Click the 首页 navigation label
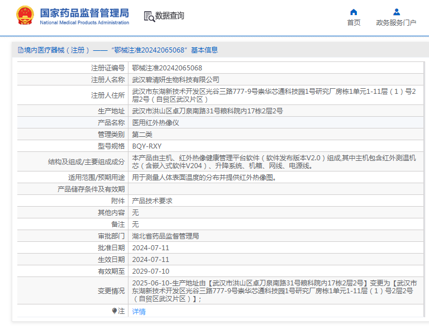The height and width of the screenshot is (329, 429). click(x=354, y=23)
